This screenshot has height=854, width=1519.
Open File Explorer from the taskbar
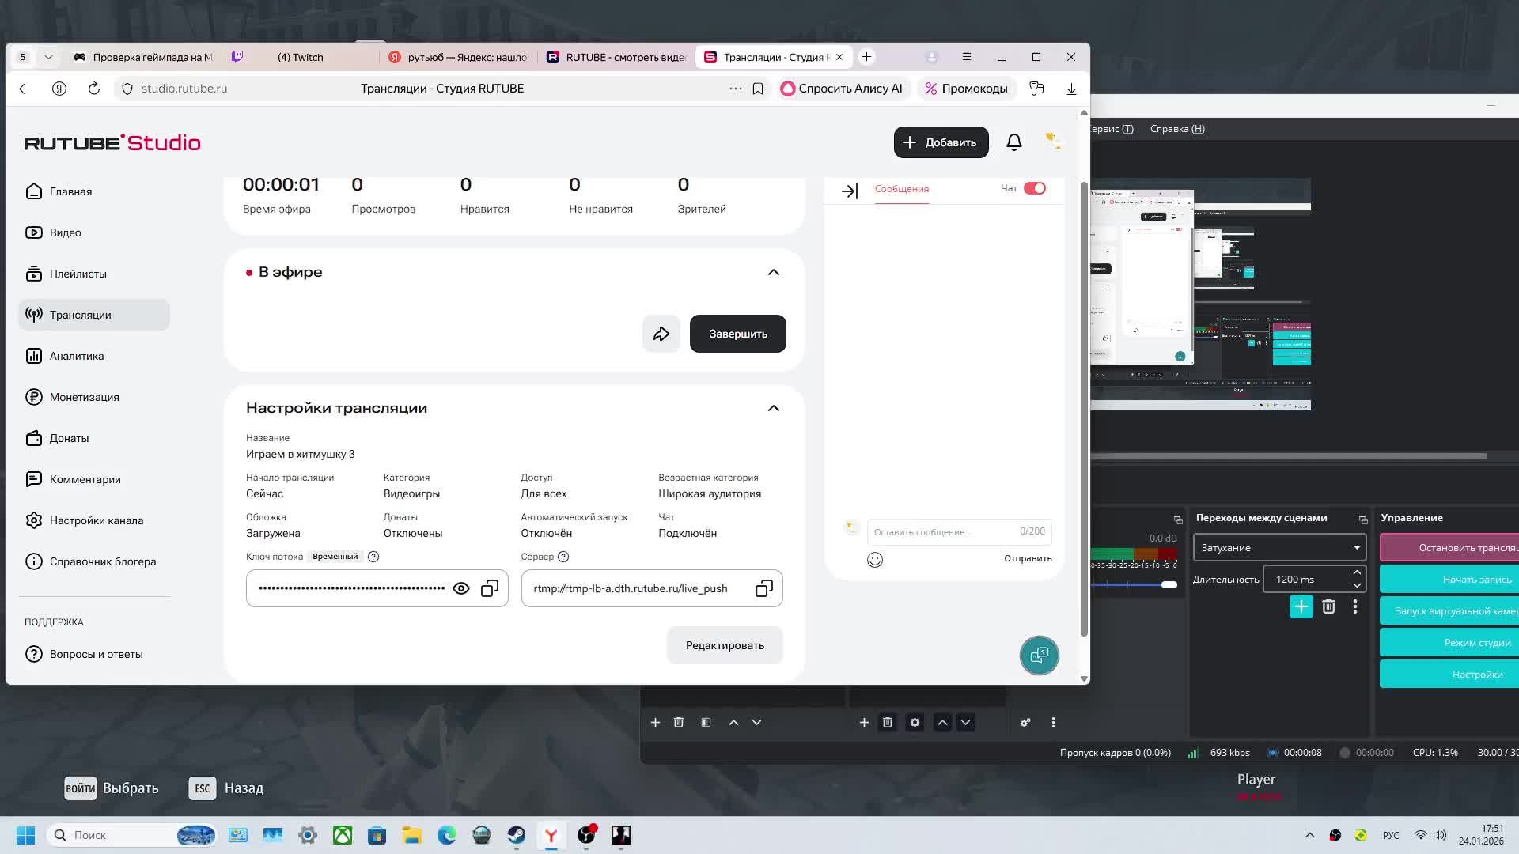coord(412,835)
